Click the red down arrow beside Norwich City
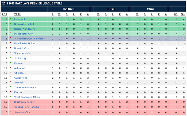This screenshot has height=116, width=187. click(x=10, y=48)
